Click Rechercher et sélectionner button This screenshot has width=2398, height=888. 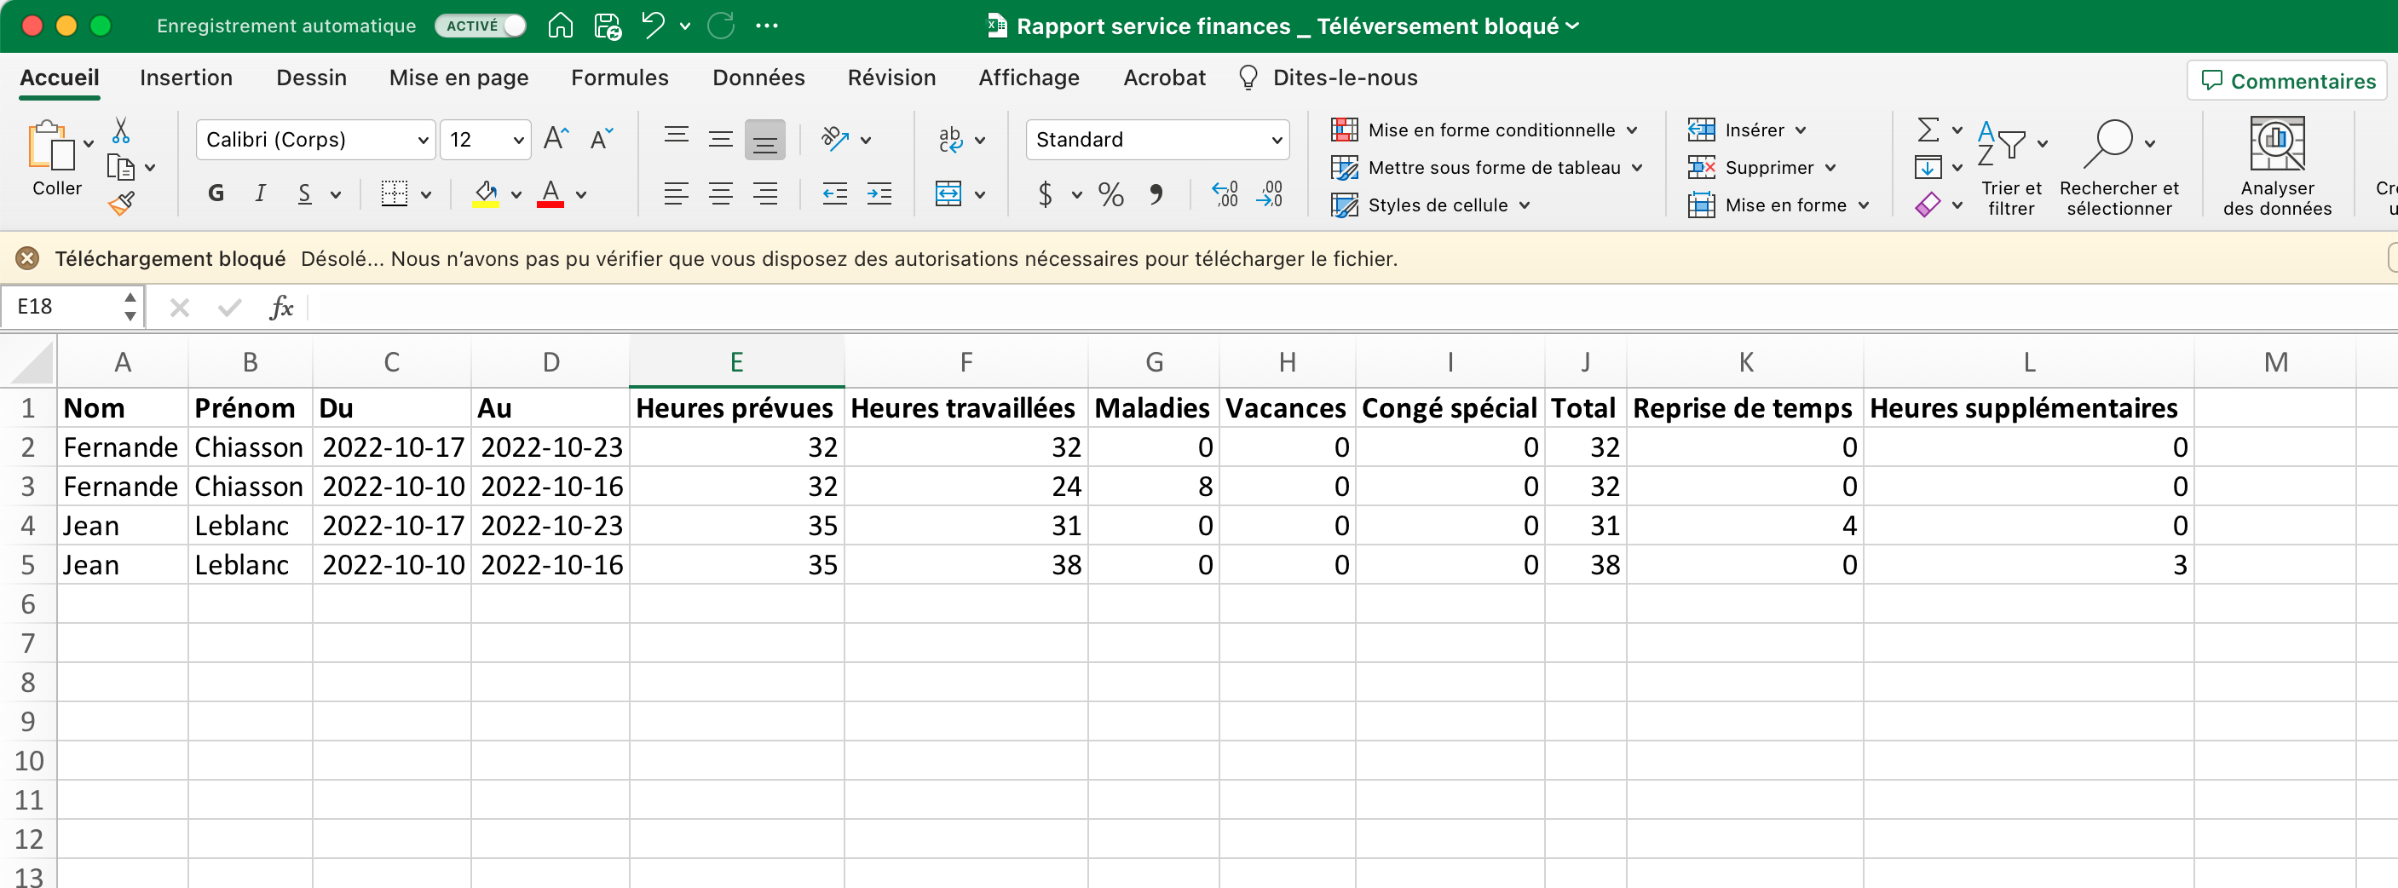click(x=2118, y=168)
